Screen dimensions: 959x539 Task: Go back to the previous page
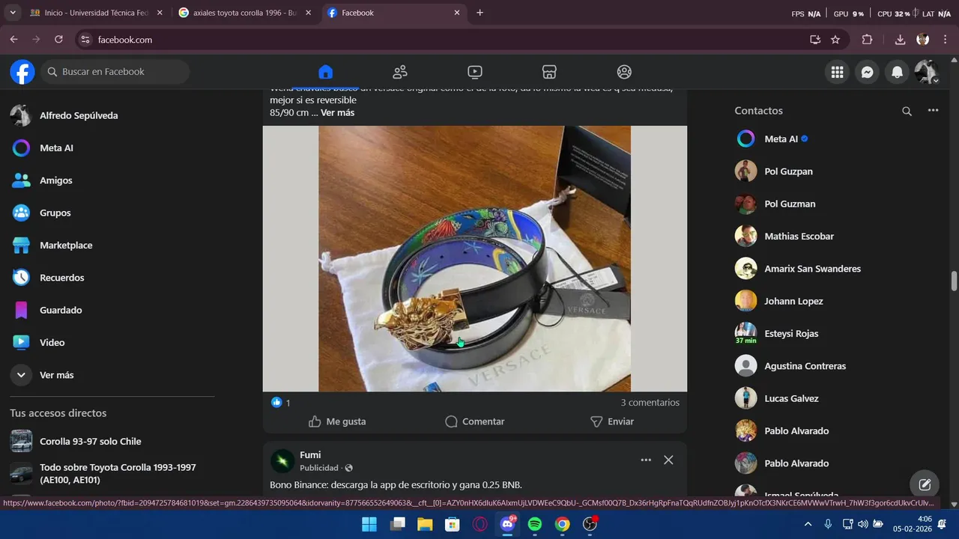click(13, 40)
